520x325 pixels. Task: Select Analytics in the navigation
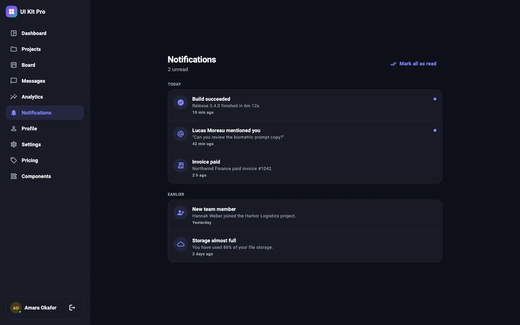[45, 97]
